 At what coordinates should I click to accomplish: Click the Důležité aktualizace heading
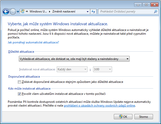pos(21,52)
